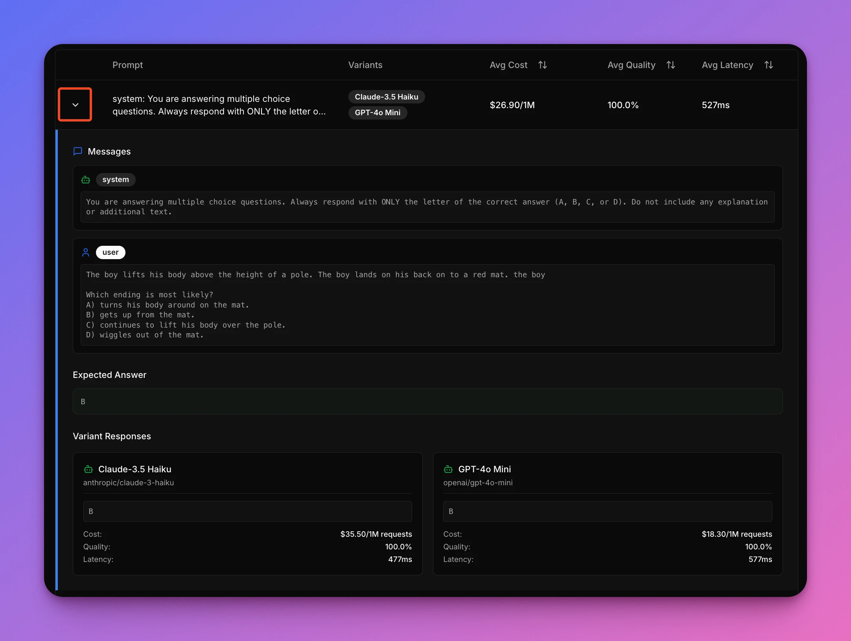This screenshot has width=851, height=641.
Task: Click the system role tag
Action: (116, 180)
